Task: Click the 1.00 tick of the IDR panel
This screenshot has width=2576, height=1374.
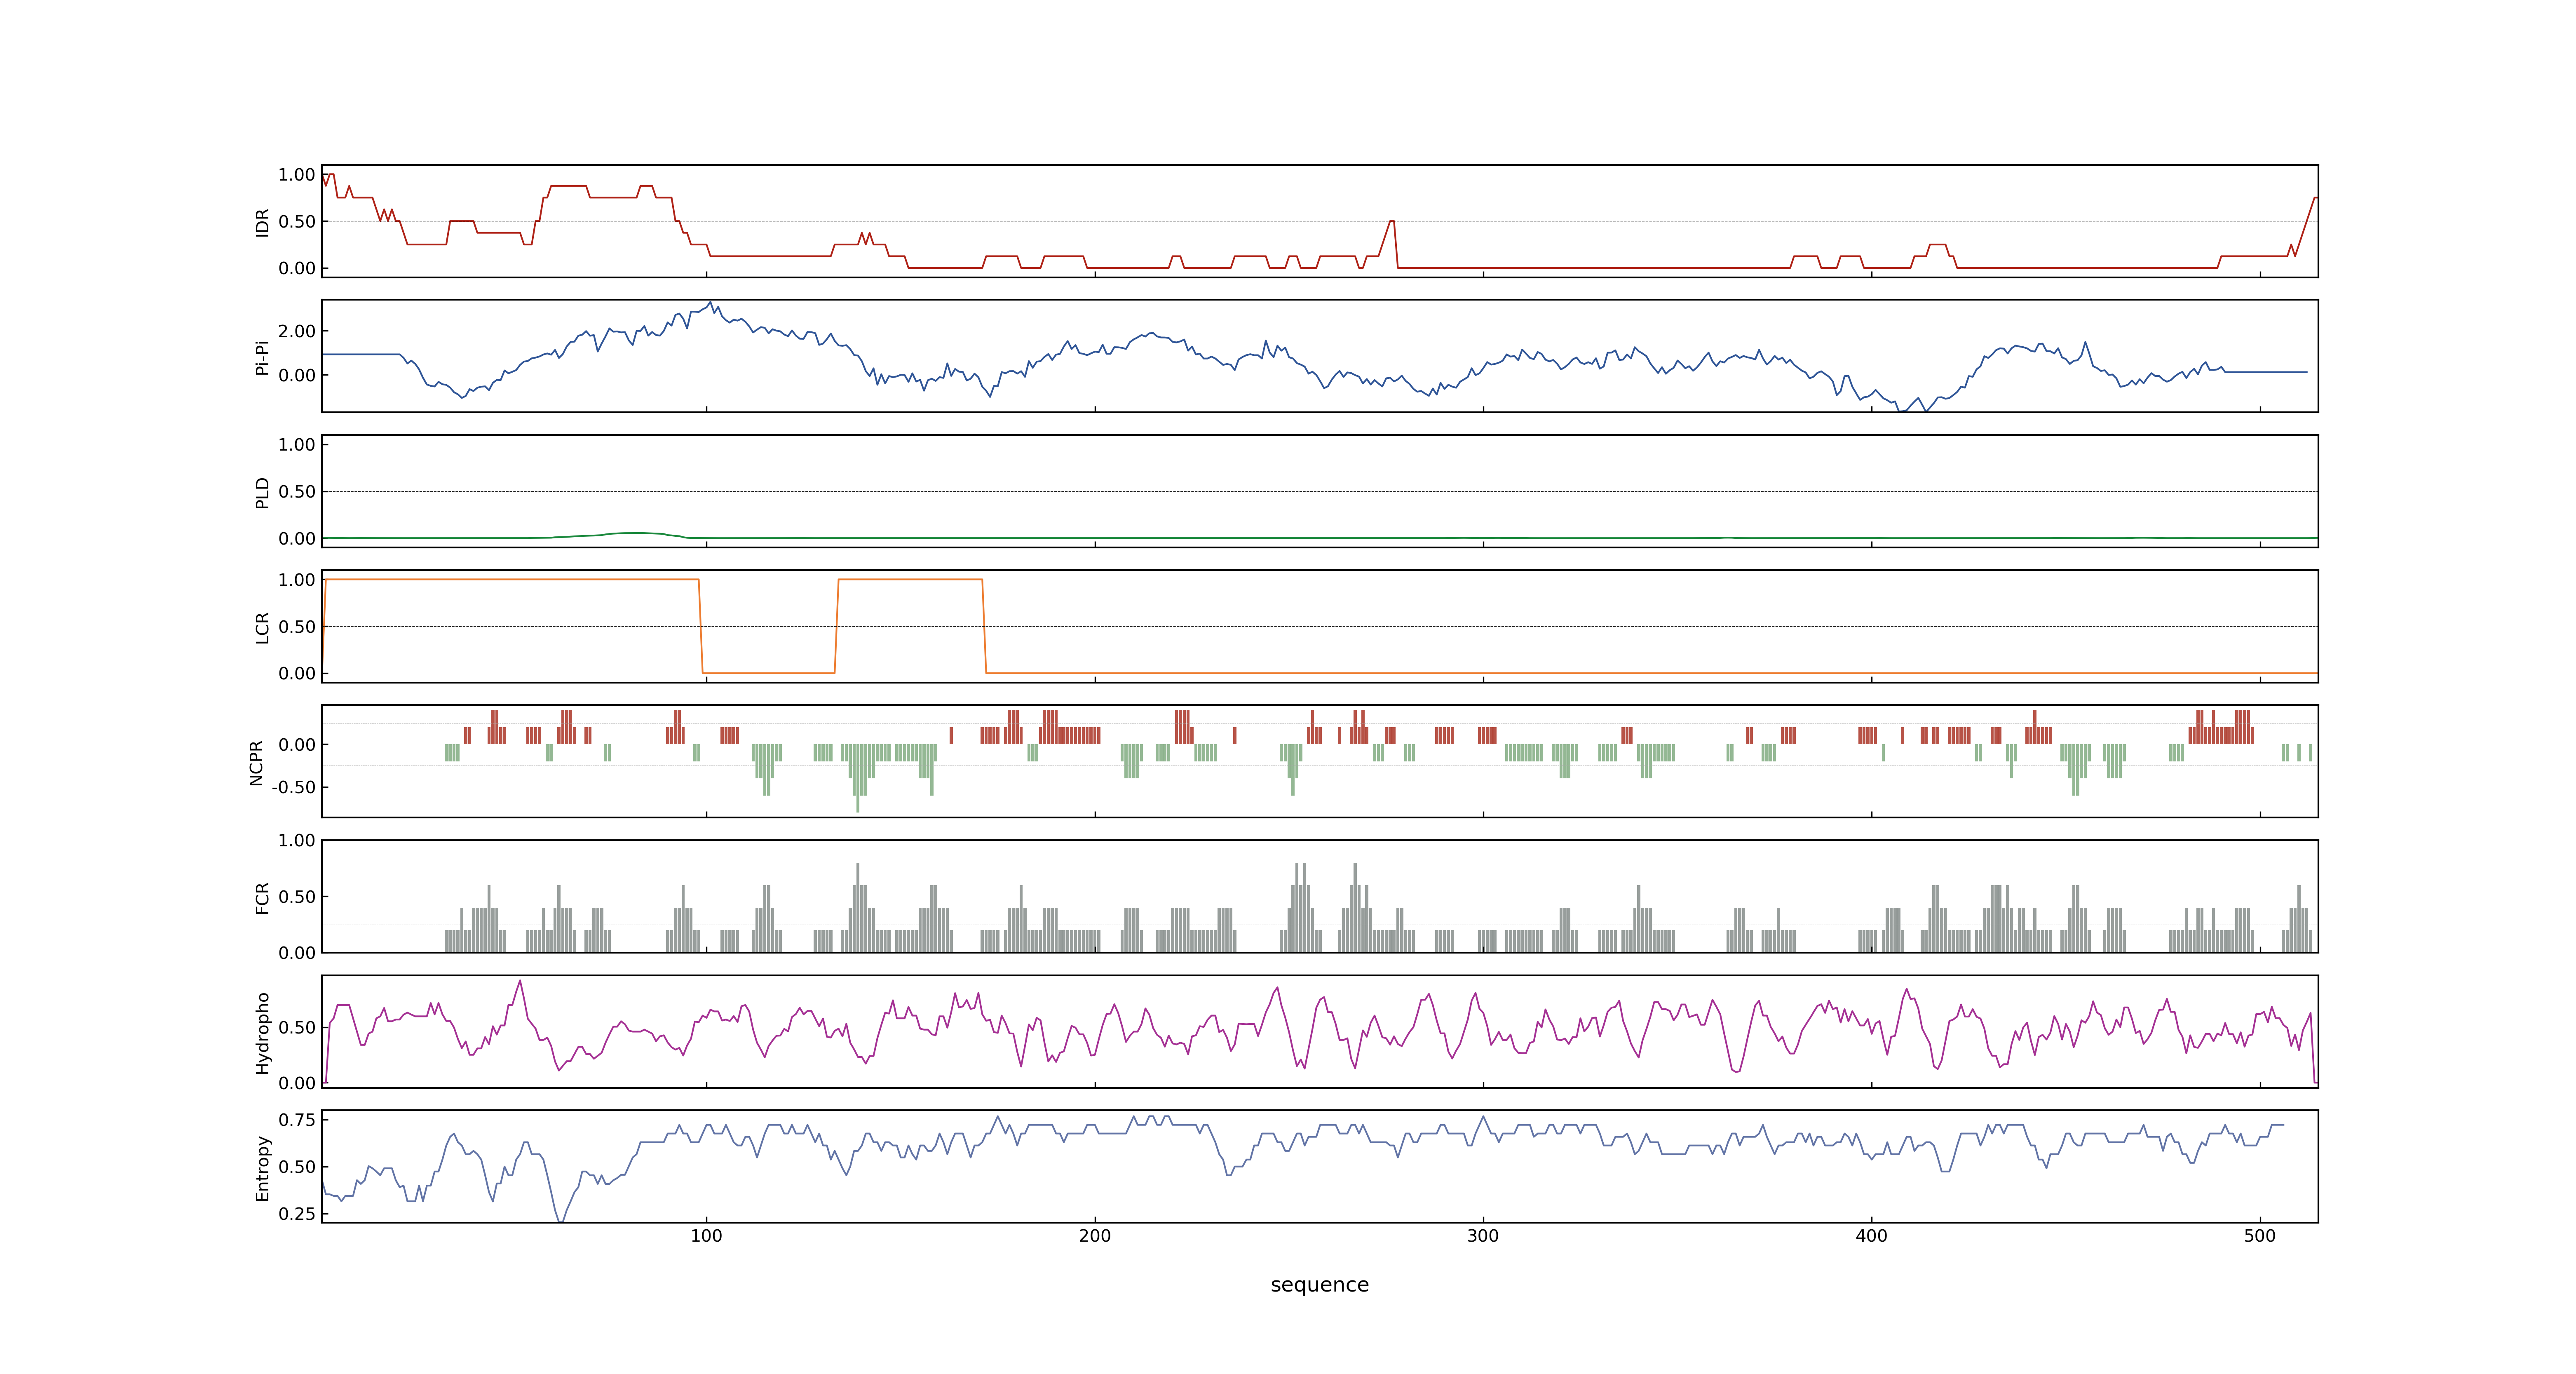Action: tap(297, 175)
